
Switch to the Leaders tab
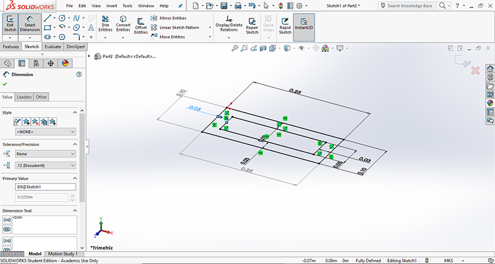[x=24, y=97]
